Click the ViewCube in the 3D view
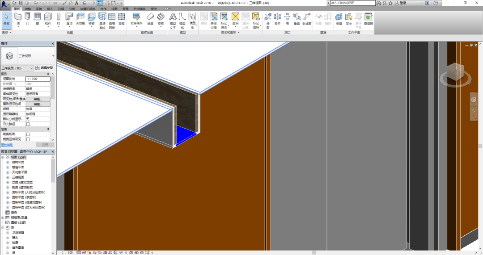Screen dimensions: 483x255 (456, 73)
